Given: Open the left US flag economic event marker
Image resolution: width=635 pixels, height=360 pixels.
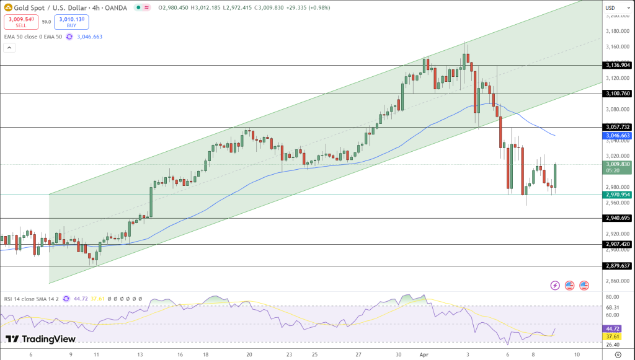Looking at the screenshot, I should click(x=570, y=285).
